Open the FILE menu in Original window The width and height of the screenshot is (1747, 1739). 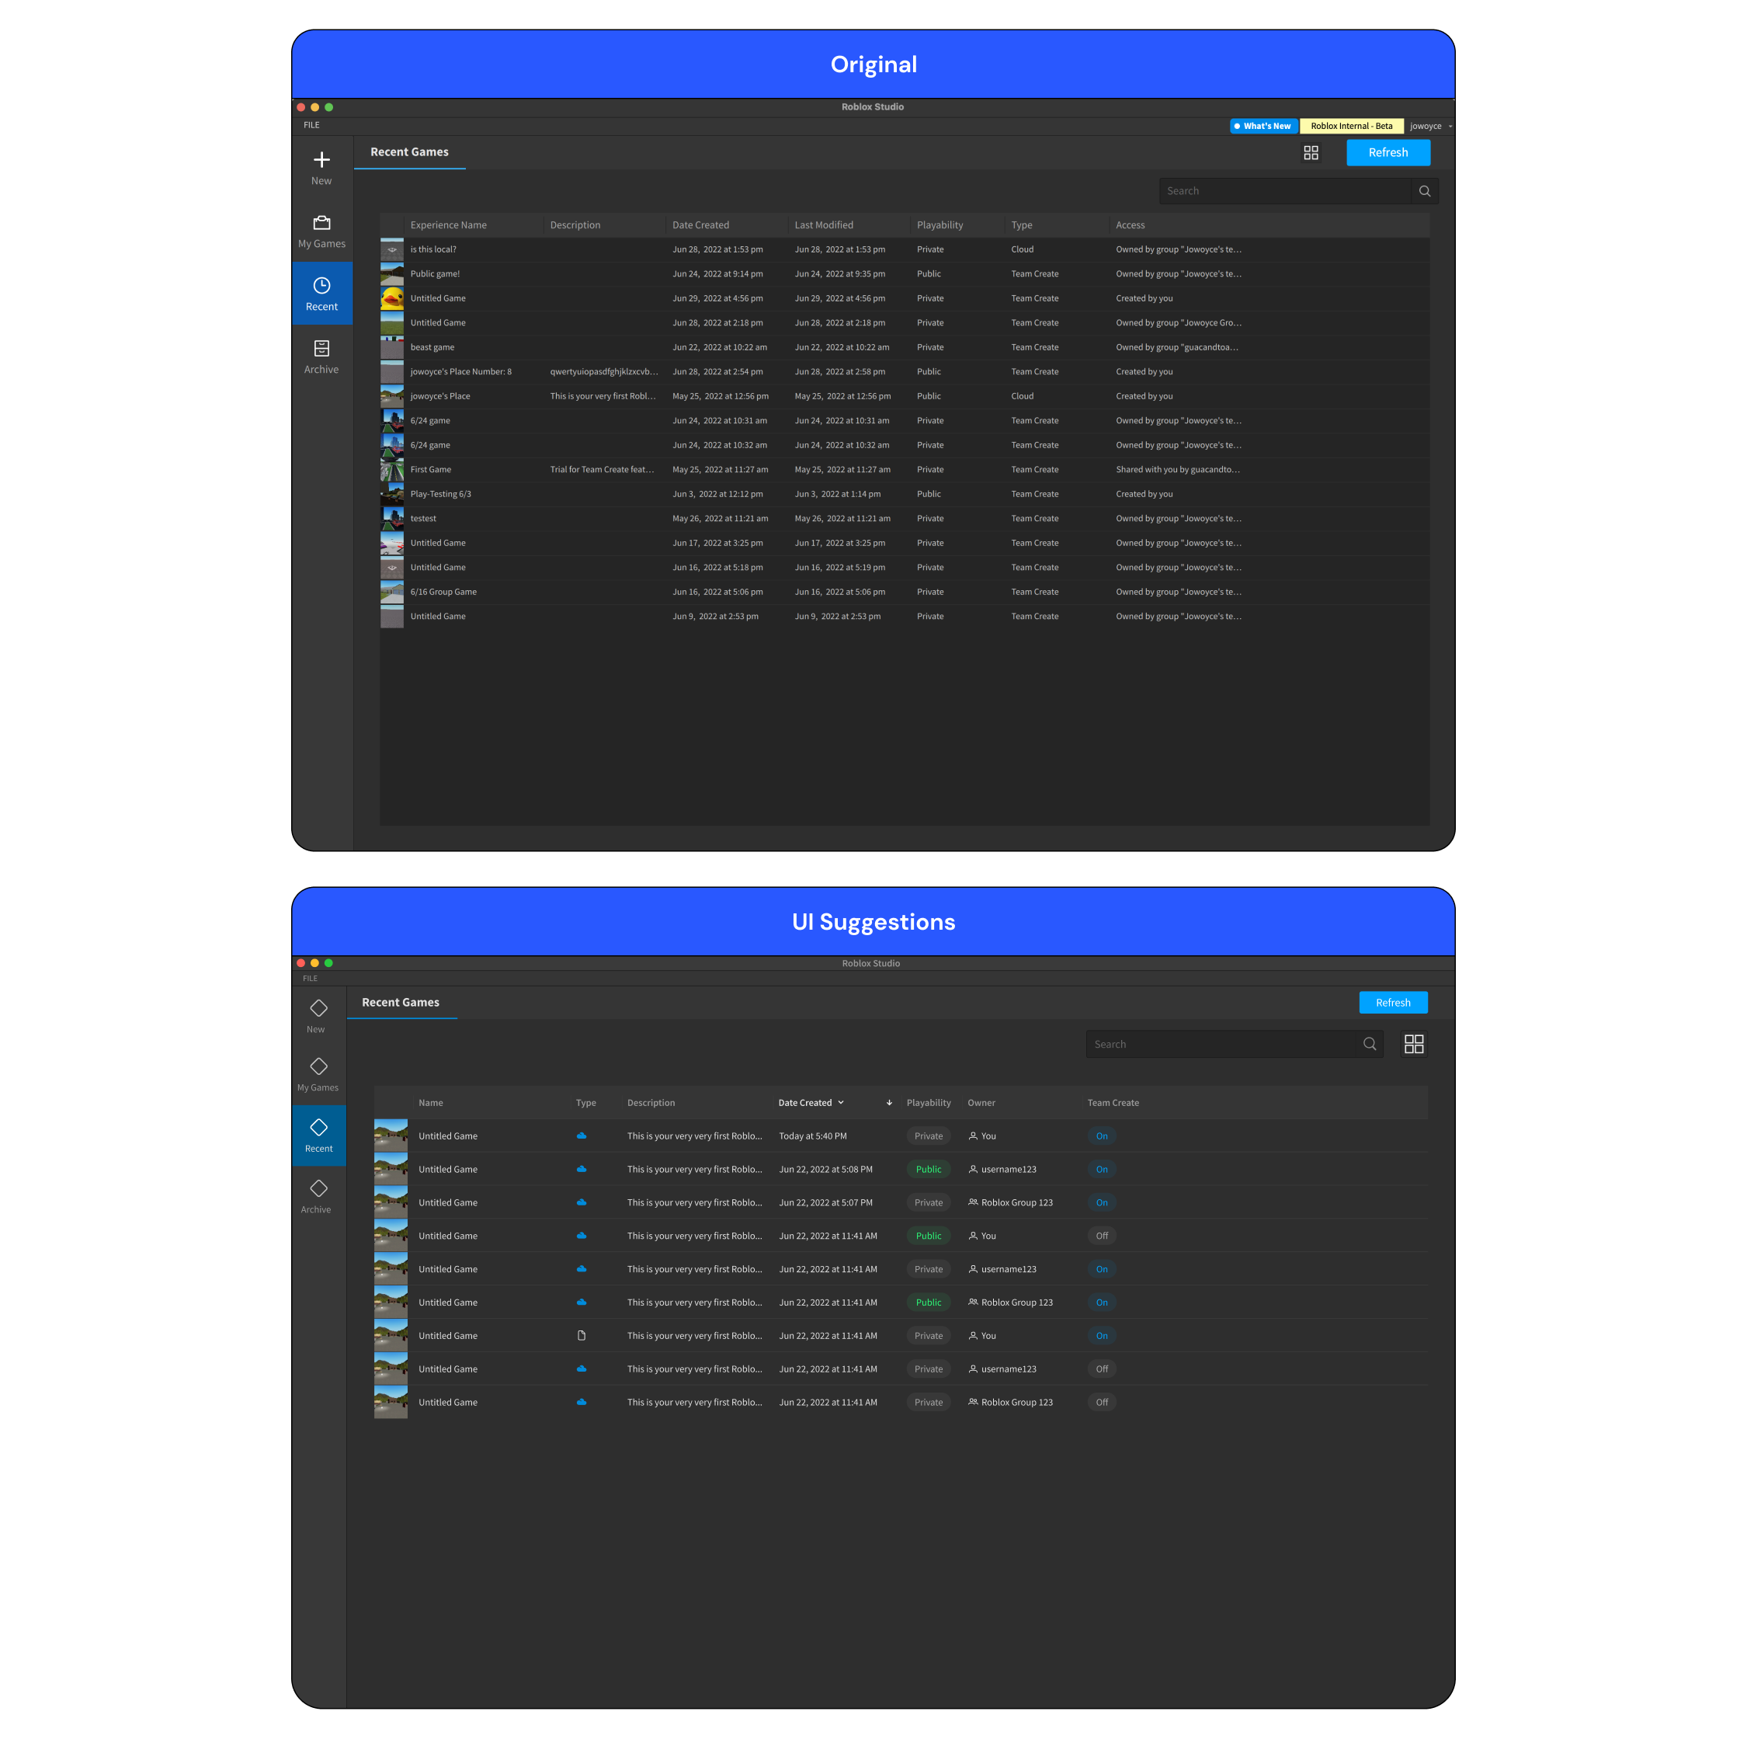[311, 125]
